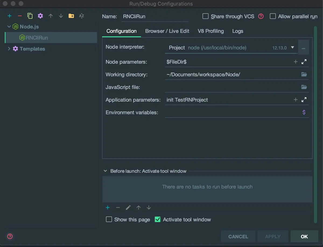Click the copy configuration icon

coord(30,16)
